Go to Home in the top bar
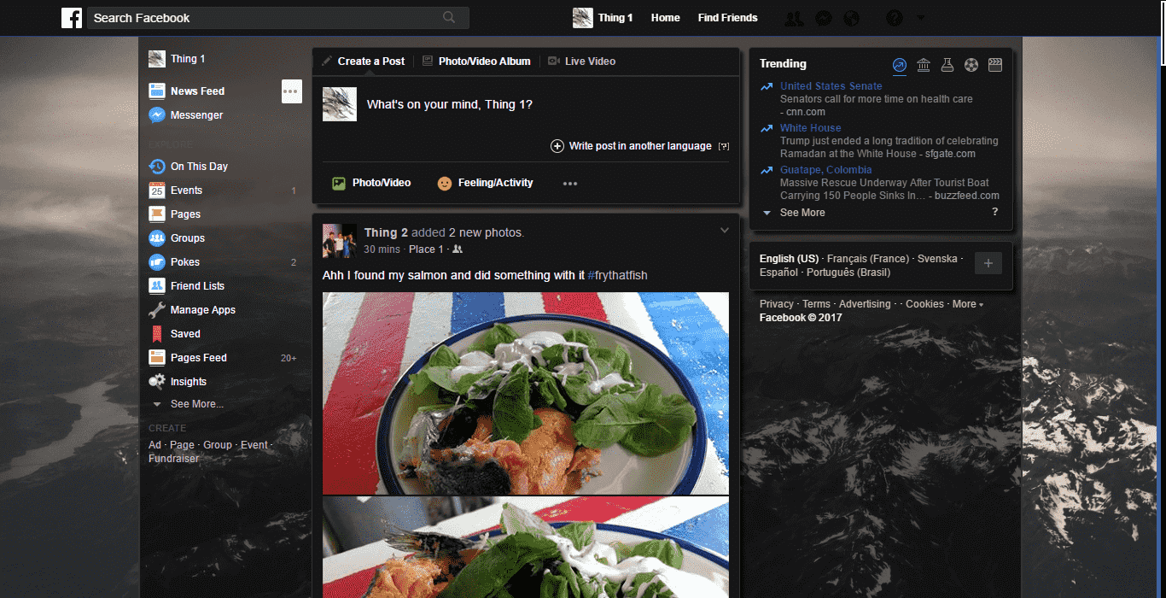This screenshot has width=1166, height=598. pos(666,18)
